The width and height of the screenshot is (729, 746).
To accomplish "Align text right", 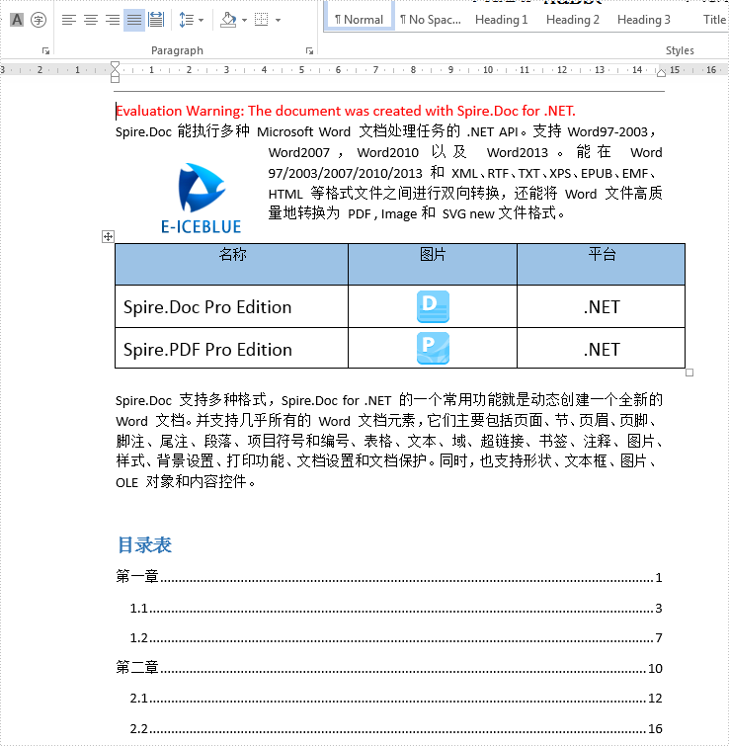I will tap(113, 20).
